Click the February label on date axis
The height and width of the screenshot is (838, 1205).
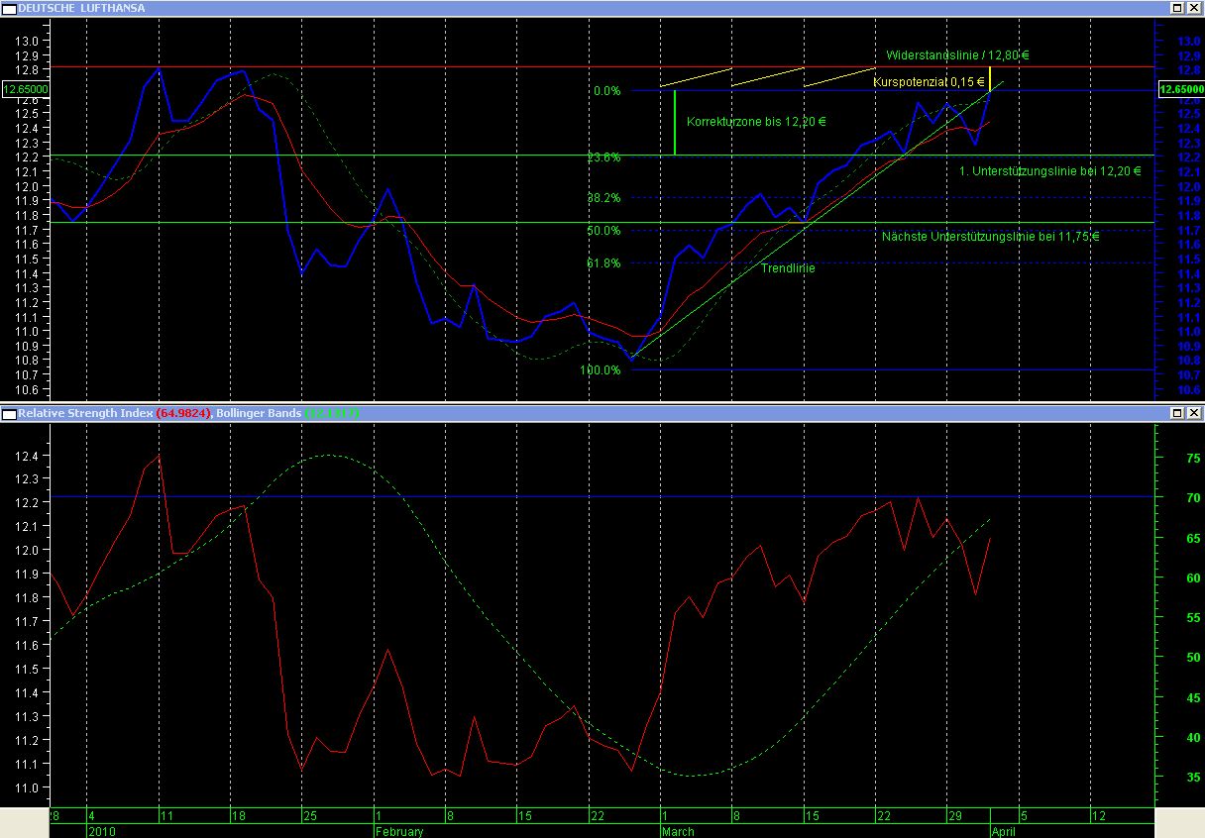398,832
